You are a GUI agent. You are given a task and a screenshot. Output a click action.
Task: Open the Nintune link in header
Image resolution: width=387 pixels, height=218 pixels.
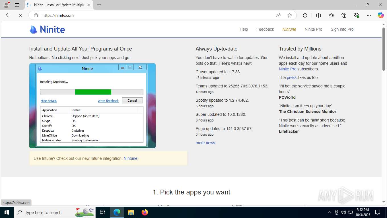(x=289, y=29)
